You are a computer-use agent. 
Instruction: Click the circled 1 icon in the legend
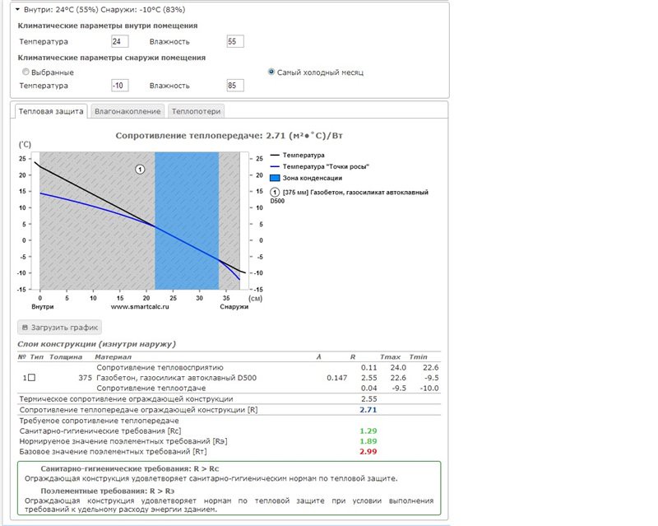[275, 193]
